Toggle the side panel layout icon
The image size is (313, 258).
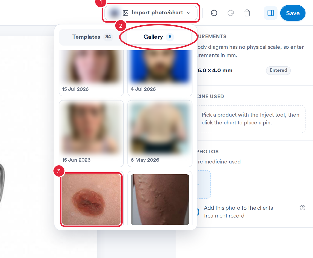(x=271, y=13)
